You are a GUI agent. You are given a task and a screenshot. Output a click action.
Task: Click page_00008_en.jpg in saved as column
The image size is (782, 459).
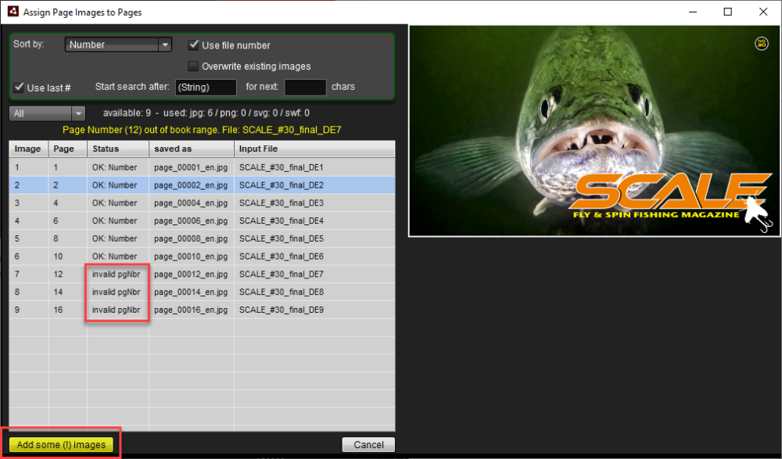point(192,238)
